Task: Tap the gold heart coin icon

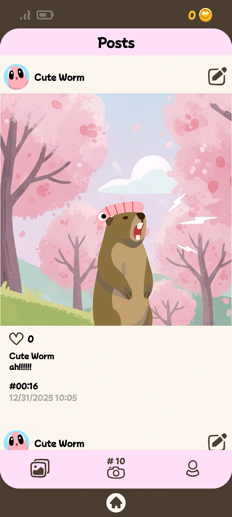Action: click(x=205, y=15)
